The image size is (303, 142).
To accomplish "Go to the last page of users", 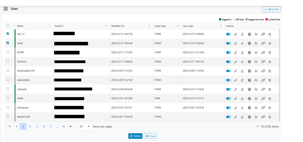I will [71, 126].
